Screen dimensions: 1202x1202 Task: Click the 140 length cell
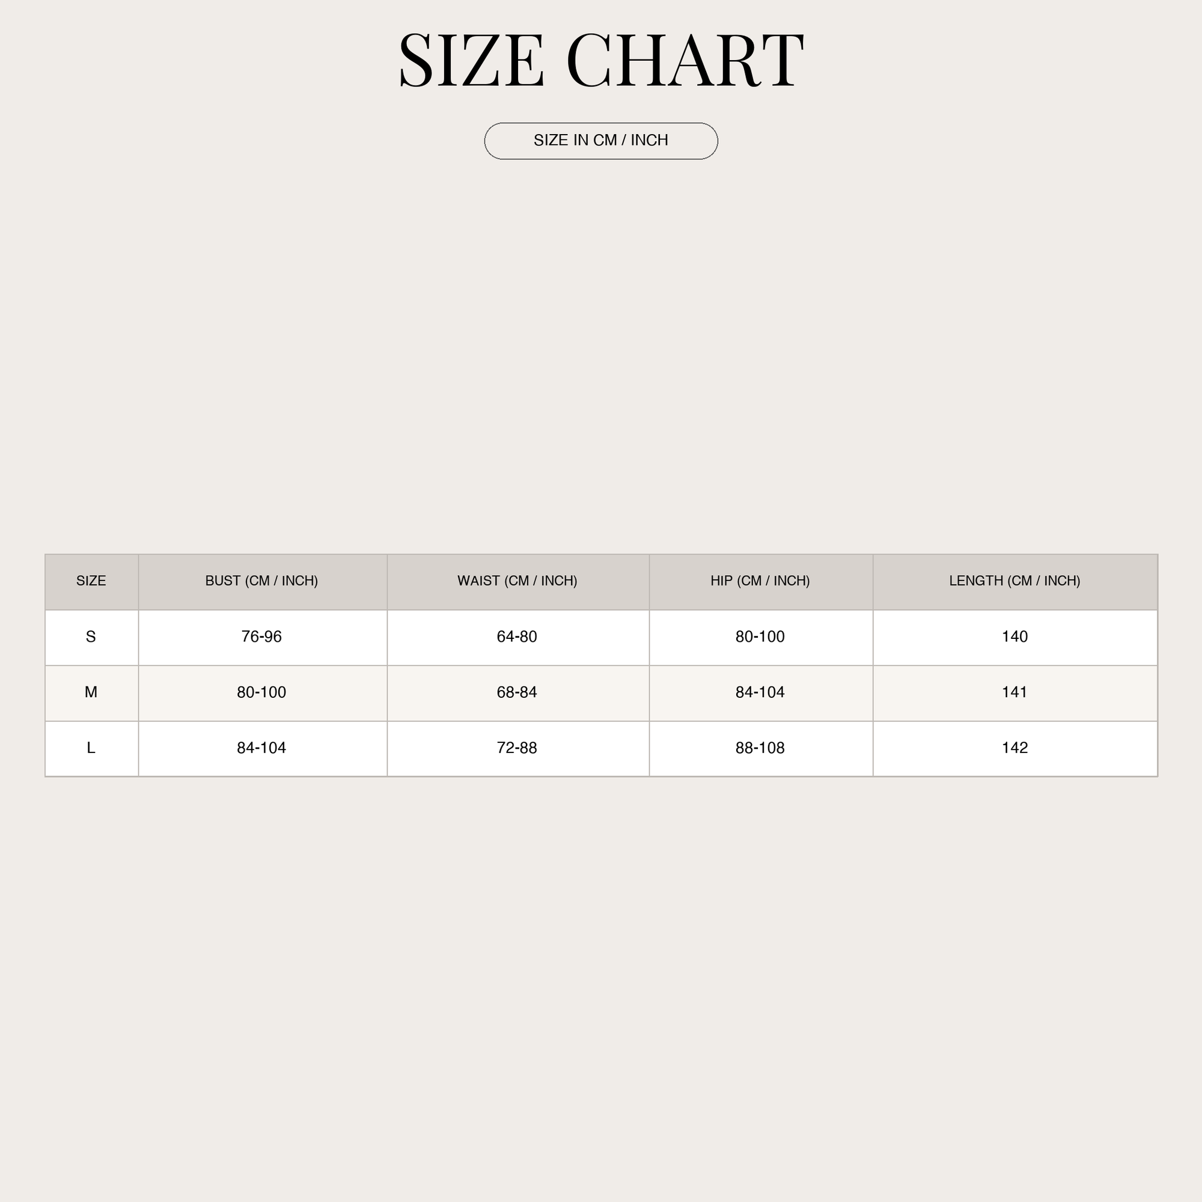click(x=1014, y=637)
